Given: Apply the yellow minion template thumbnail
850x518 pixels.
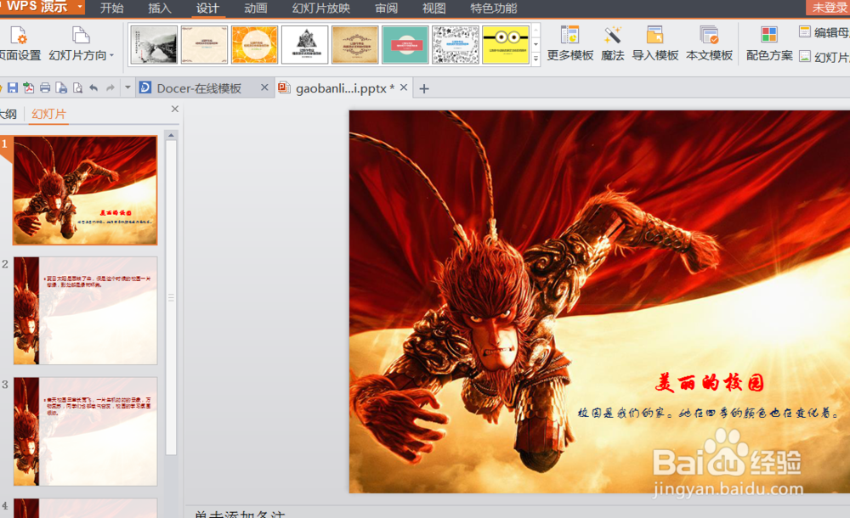Looking at the screenshot, I should 506,44.
